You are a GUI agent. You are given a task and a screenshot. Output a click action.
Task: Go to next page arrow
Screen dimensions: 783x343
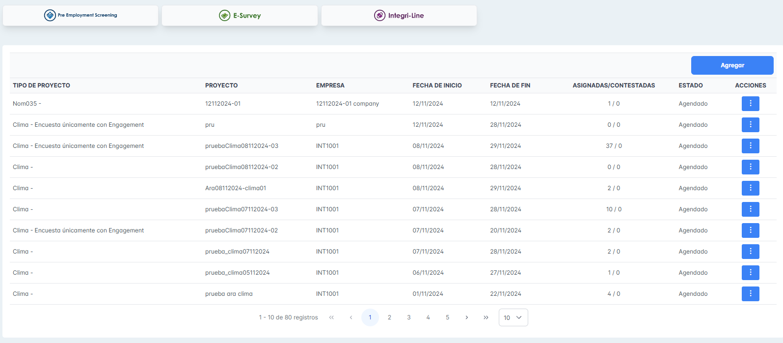[x=466, y=317]
